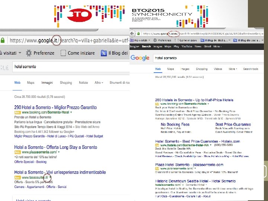This screenshot has width=268, height=201.
Task: Click 'Circa 28.700.000 risultati' count text
Action: pyautogui.click(x=40, y=97)
